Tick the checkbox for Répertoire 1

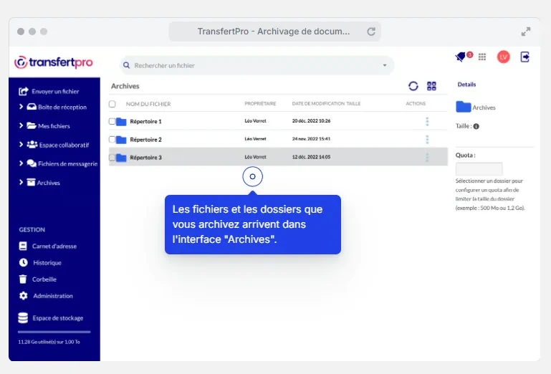click(x=112, y=122)
